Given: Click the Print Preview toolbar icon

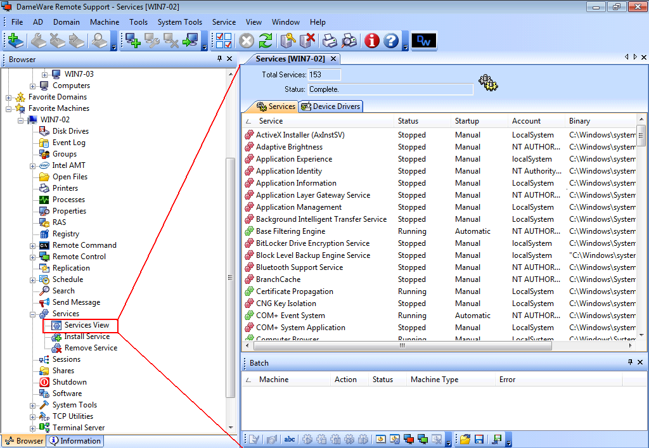Looking at the screenshot, I should 349,41.
